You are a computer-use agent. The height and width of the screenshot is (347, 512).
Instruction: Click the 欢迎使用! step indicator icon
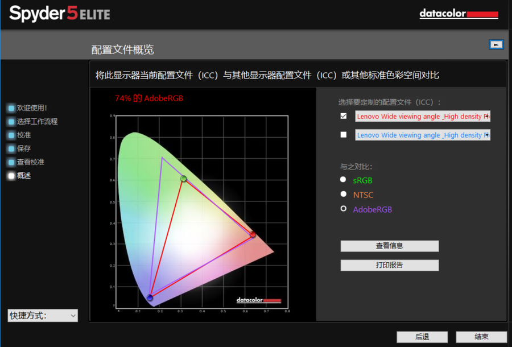point(11,108)
